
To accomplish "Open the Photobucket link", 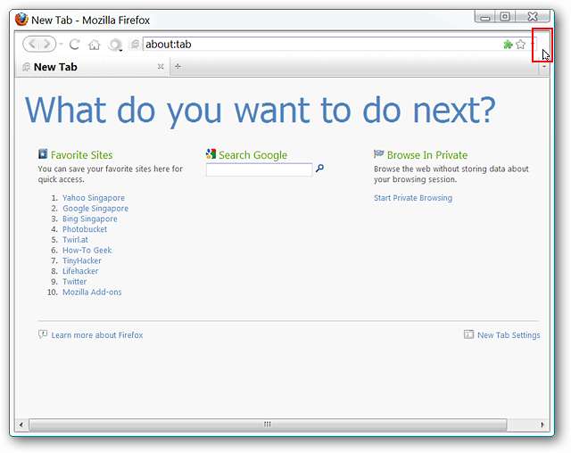I will coord(85,229).
